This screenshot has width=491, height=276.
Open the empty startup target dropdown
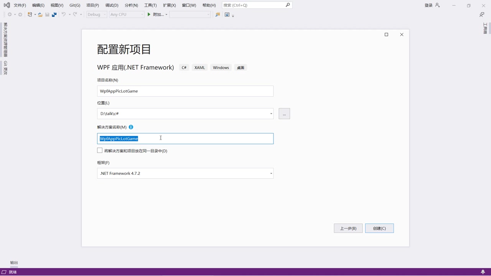click(x=190, y=15)
